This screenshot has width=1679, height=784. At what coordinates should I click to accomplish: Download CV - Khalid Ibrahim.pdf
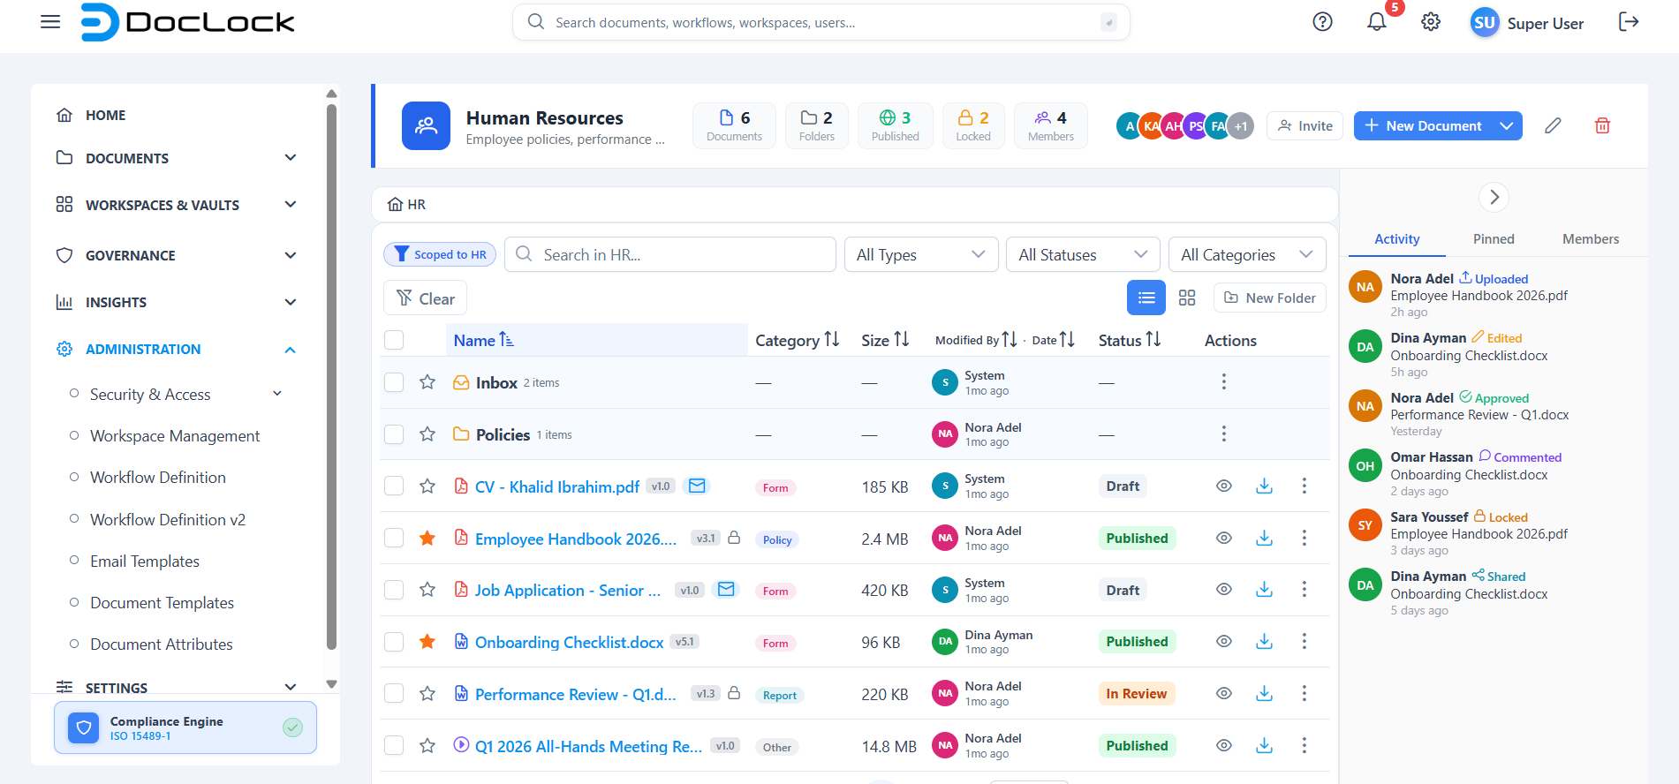[1265, 486]
